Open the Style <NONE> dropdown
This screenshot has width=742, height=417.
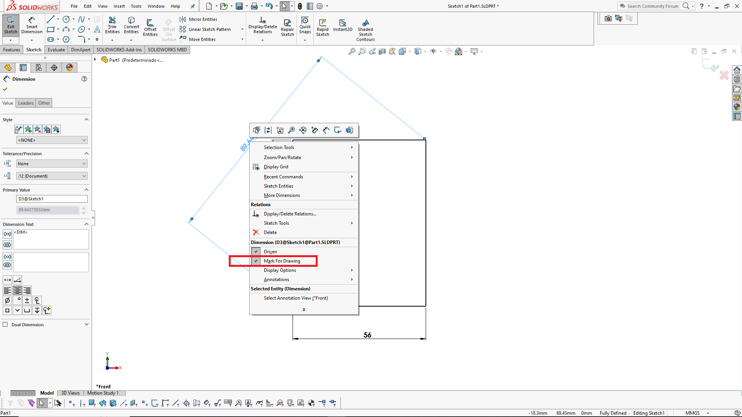point(52,140)
